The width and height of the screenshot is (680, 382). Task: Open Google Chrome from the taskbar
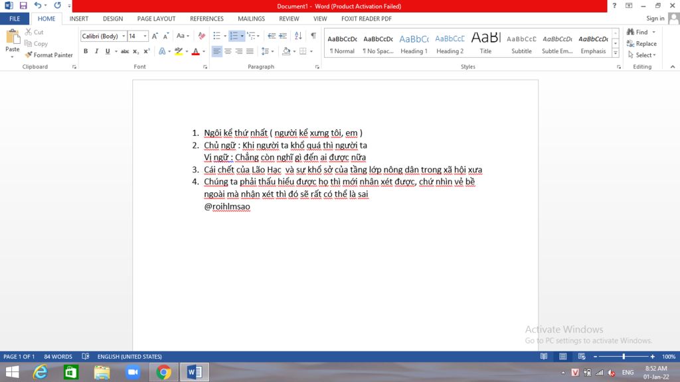(163, 372)
